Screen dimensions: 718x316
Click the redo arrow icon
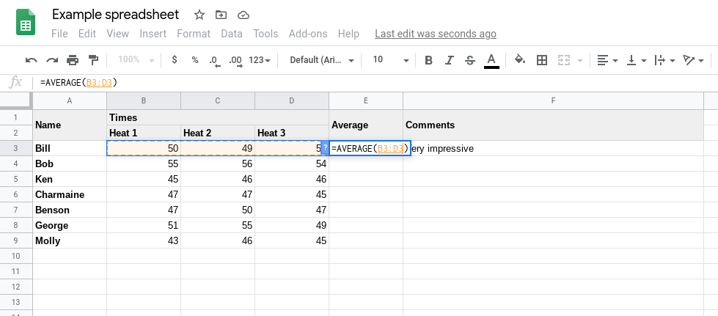click(x=52, y=60)
